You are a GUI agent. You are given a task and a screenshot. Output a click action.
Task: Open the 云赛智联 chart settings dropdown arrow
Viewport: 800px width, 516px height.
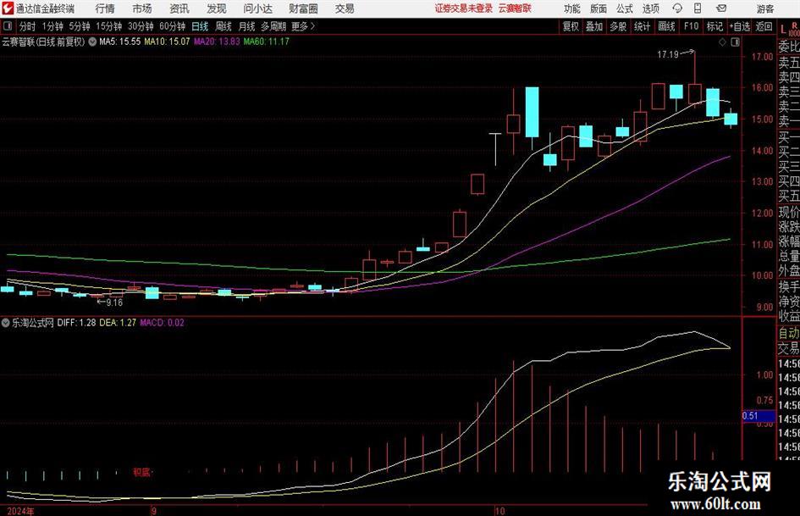coord(92,42)
